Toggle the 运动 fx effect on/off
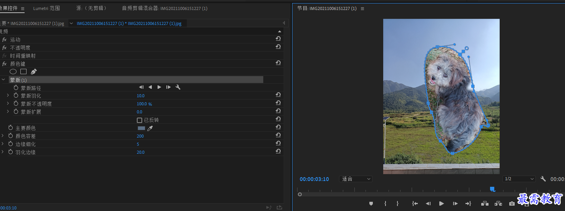 [5, 40]
